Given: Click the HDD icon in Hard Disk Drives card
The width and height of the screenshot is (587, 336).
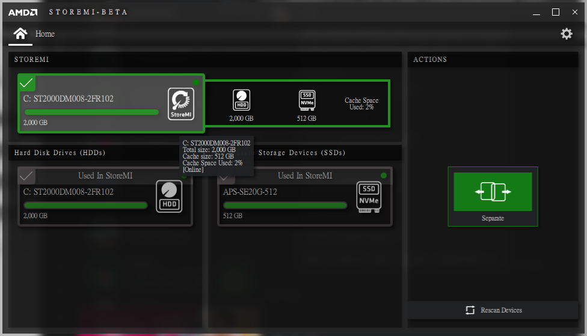Looking at the screenshot, I should [x=169, y=197].
